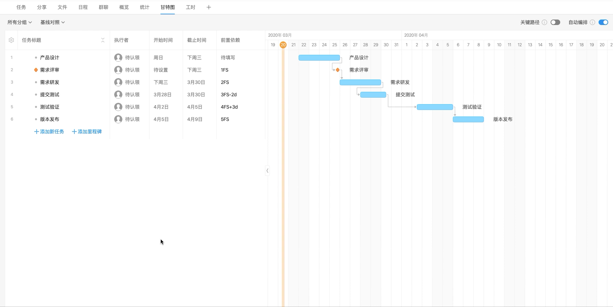Click the 2020年 04月 month label
The image size is (613, 307).
point(416,35)
